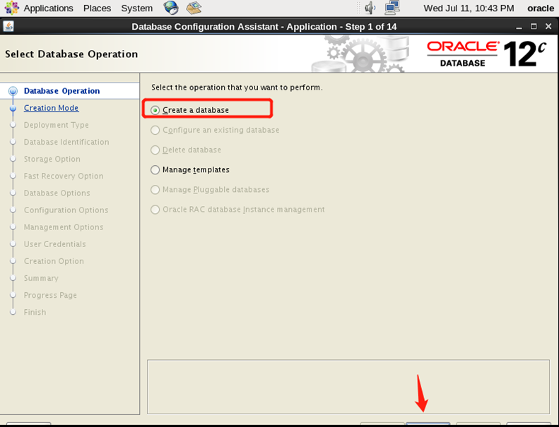
Task: Close the Database Configuration Assistant window
Action: [548, 26]
